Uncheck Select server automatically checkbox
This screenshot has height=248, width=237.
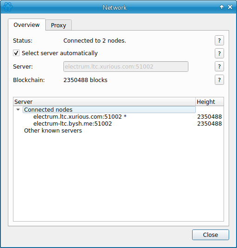click(x=16, y=53)
